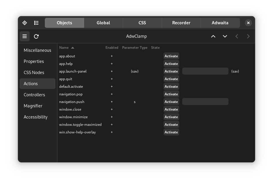Open the hamburger menu in the header bar

point(25,36)
